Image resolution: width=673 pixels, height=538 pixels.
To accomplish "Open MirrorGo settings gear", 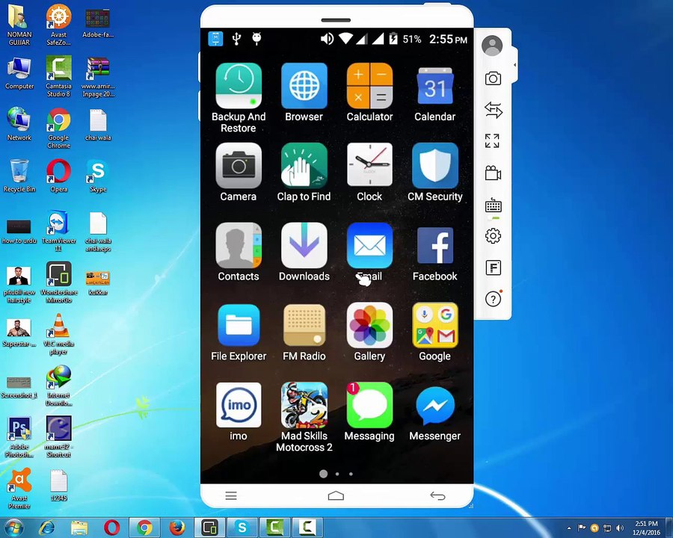I will tap(494, 236).
